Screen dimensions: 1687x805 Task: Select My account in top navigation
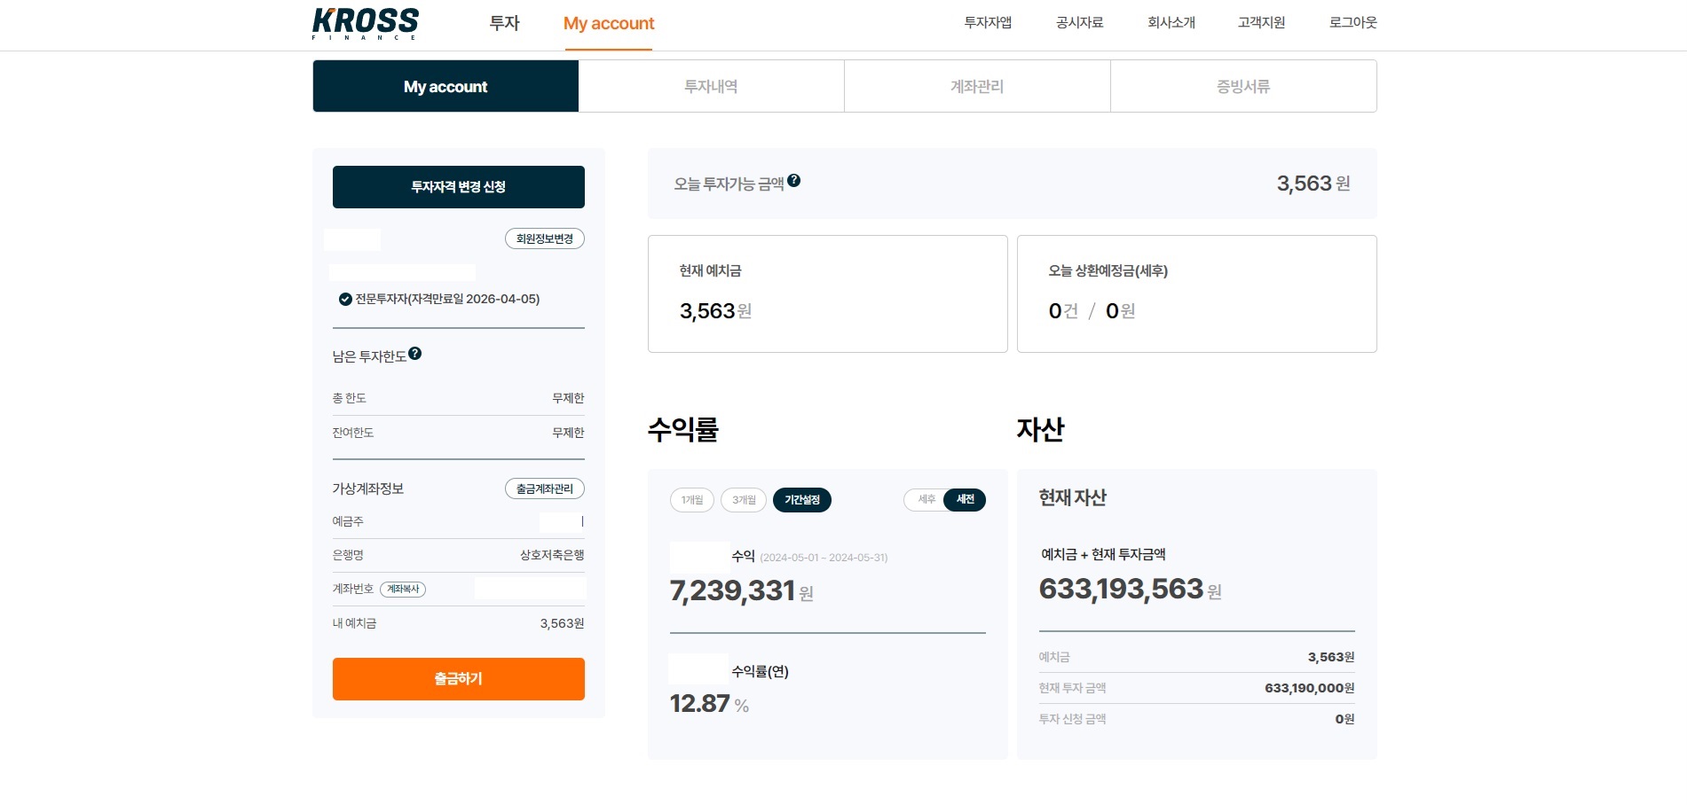coord(609,23)
